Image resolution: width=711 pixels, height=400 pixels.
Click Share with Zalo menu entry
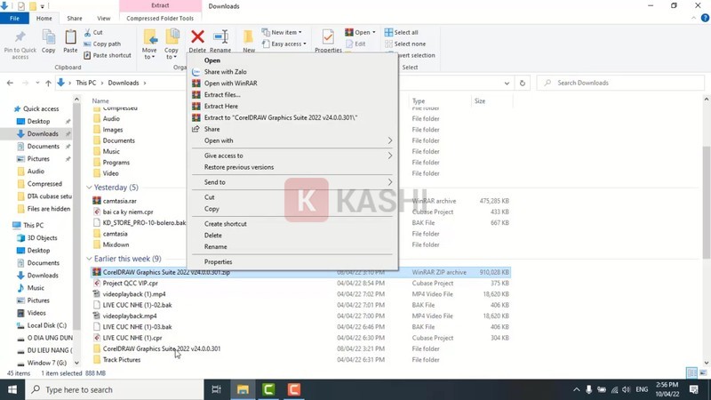point(292,72)
